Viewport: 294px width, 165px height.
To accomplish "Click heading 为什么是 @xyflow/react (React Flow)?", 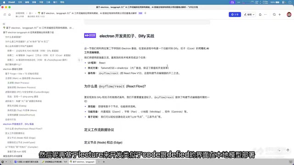I will pos(115,86).
